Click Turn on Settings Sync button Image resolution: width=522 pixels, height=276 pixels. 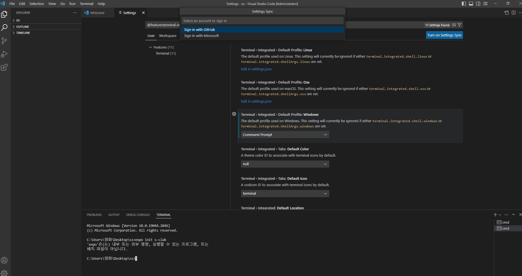pyautogui.click(x=445, y=35)
